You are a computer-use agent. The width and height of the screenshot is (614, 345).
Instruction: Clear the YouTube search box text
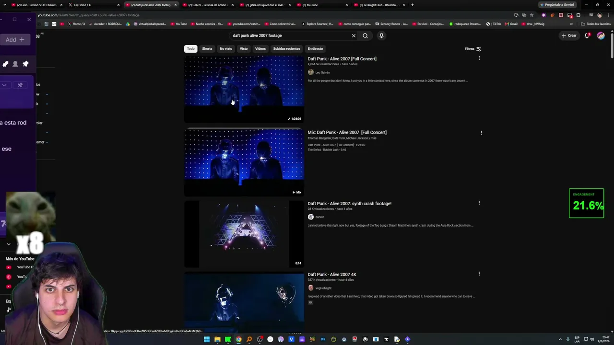point(354,35)
